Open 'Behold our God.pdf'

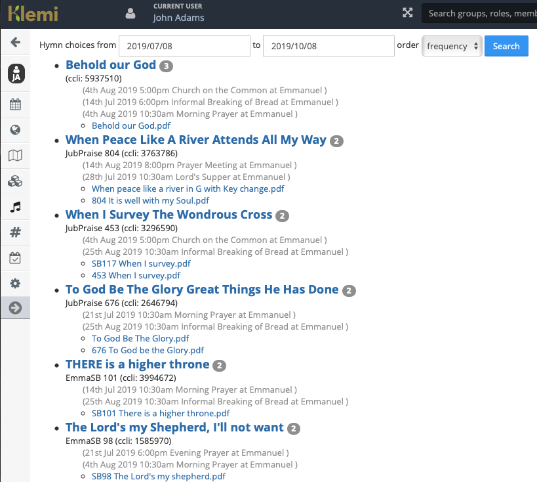(x=130, y=125)
